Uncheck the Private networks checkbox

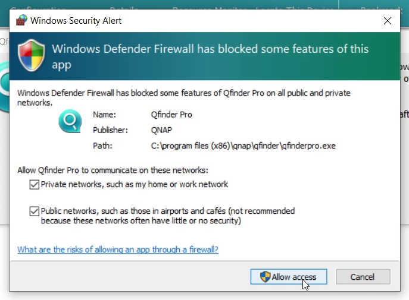pos(35,185)
